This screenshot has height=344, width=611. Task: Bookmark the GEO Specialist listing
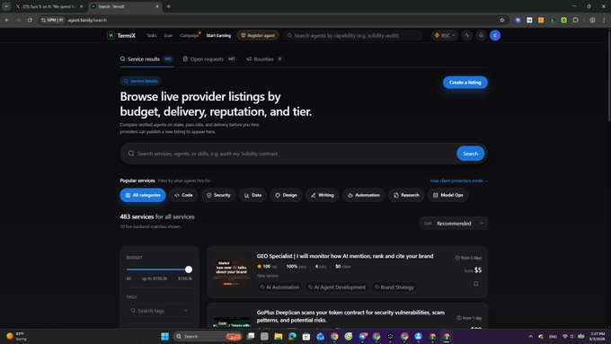pos(476,284)
